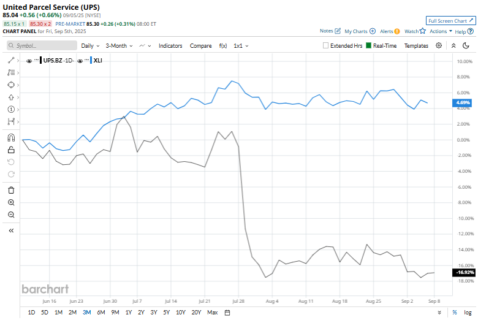Expand the Actions dropdown menu
Viewport: 478px width, 323px height.
tap(441, 31)
